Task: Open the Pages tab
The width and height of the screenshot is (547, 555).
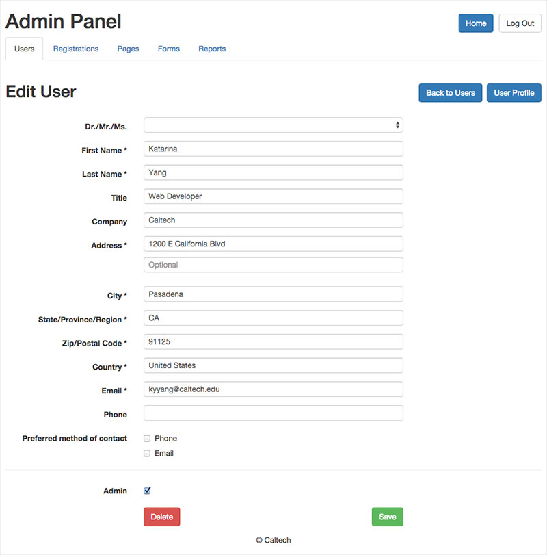Action: click(128, 49)
